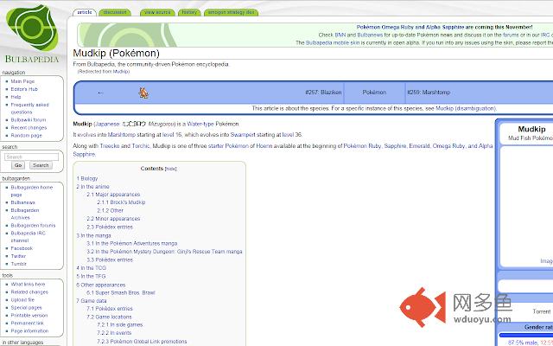Screen dimensions: 553x346
Task: Click the Bulbapedia logo
Action: pos(32,34)
